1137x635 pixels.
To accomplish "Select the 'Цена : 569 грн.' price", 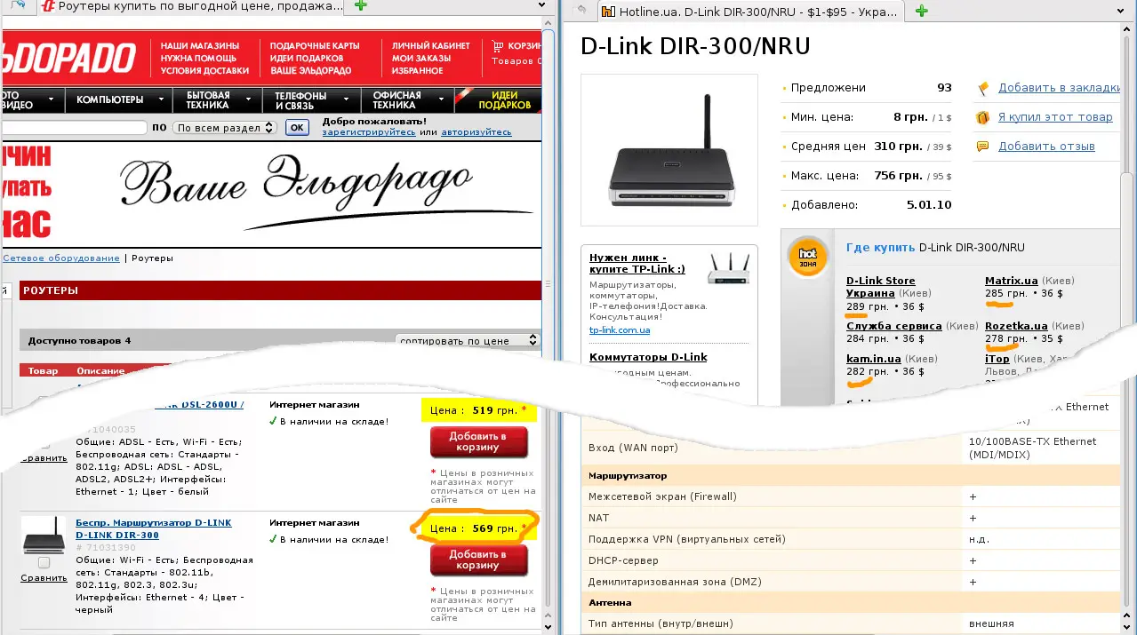I will click(x=480, y=528).
